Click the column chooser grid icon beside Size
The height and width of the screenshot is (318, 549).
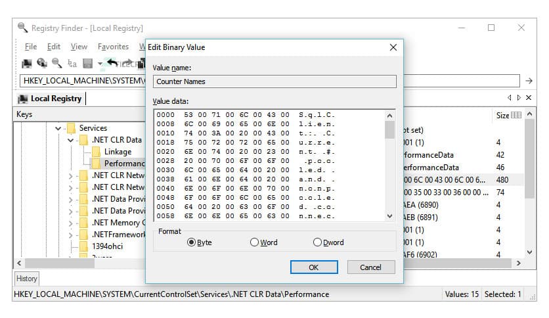pos(516,115)
